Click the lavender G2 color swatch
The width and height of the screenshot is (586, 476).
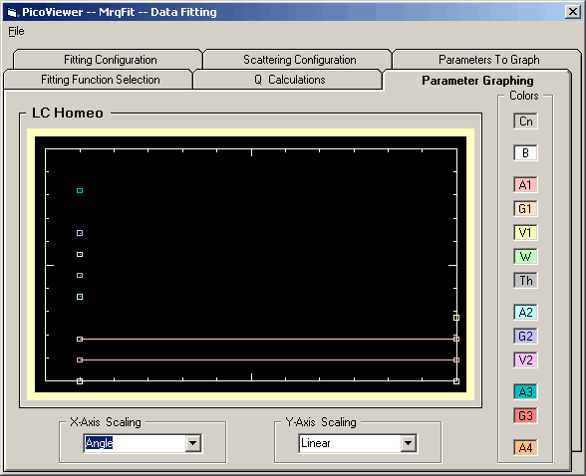pos(525,336)
